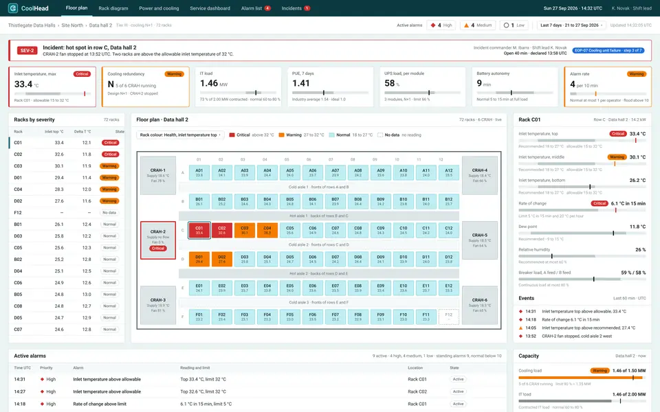The width and height of the screenshot is (660, 412).
Task: Click Site North breadcrumb
Action: [72, 25]
